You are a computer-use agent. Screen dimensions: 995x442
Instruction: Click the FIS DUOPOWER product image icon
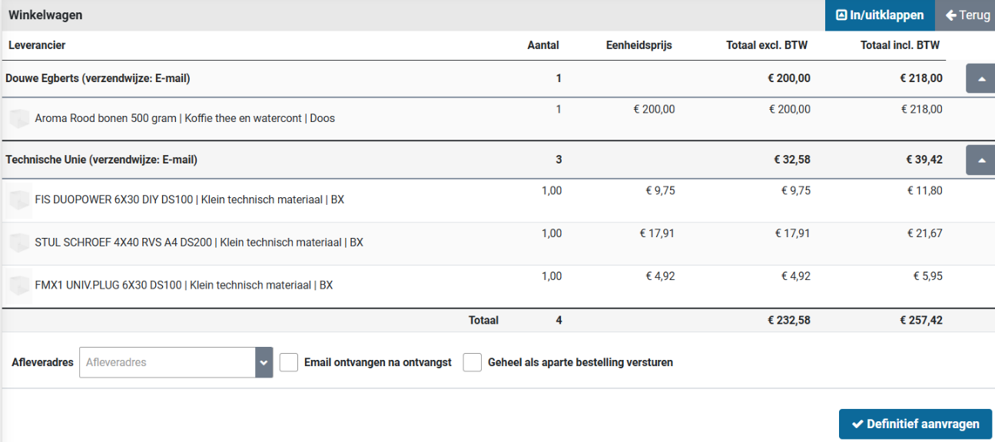(19, 200)
